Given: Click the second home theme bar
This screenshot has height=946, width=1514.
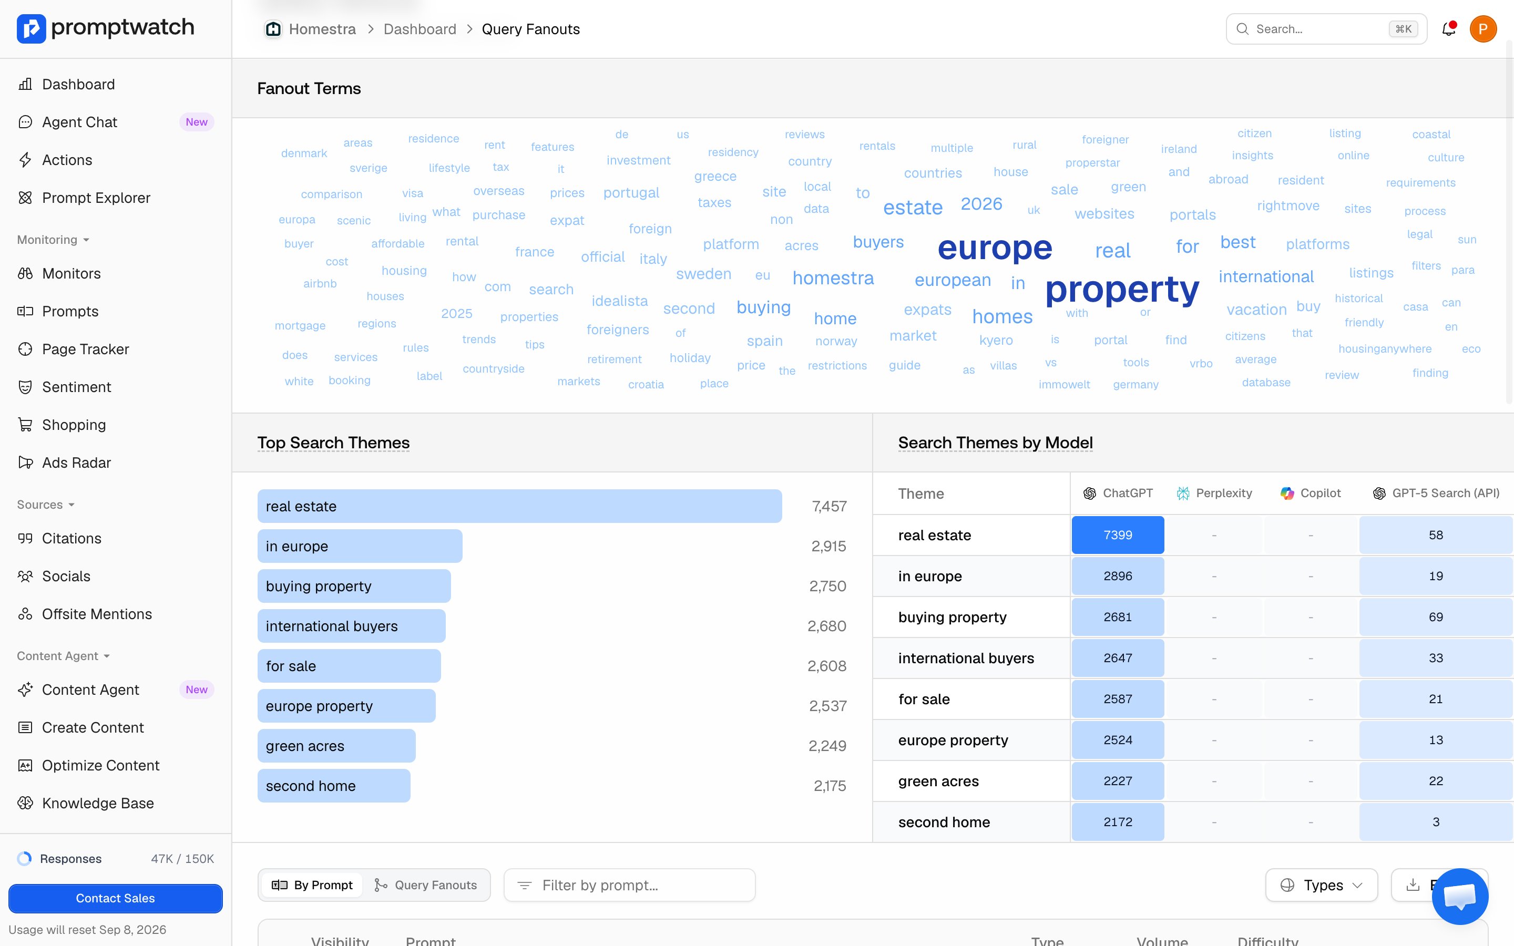Looking at the screenshot, I should pyautogui.click(x=333, y=786).
